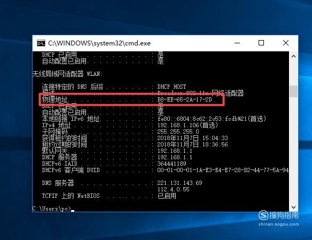The height and width of the screenshot is (240, 312).
Task: Click the DHCPv6 IAID label
Action: (x=59, y=164)
